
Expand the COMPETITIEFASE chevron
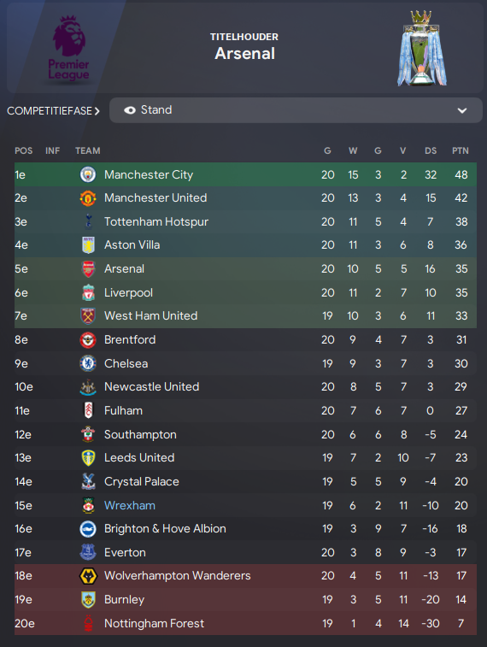point(97,111)
